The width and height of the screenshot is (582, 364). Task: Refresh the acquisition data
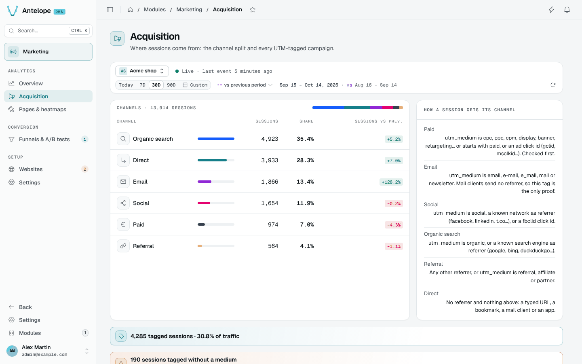553,85
